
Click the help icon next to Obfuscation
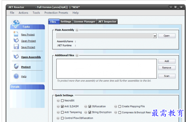click(86, 106)
